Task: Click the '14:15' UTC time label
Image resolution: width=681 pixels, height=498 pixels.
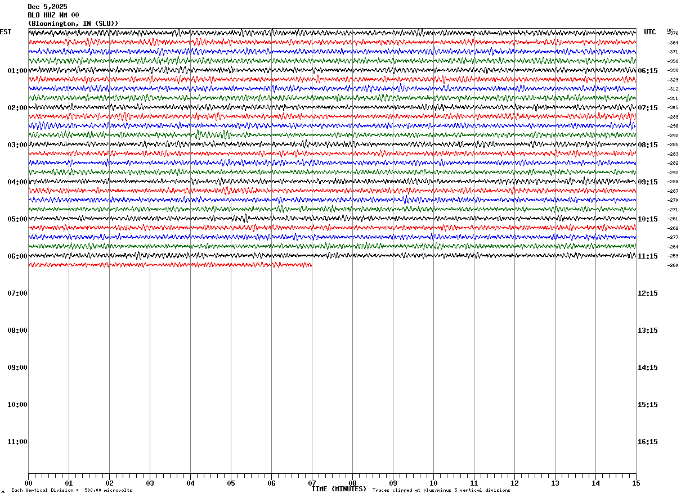Action: click(x=648, y=368)
